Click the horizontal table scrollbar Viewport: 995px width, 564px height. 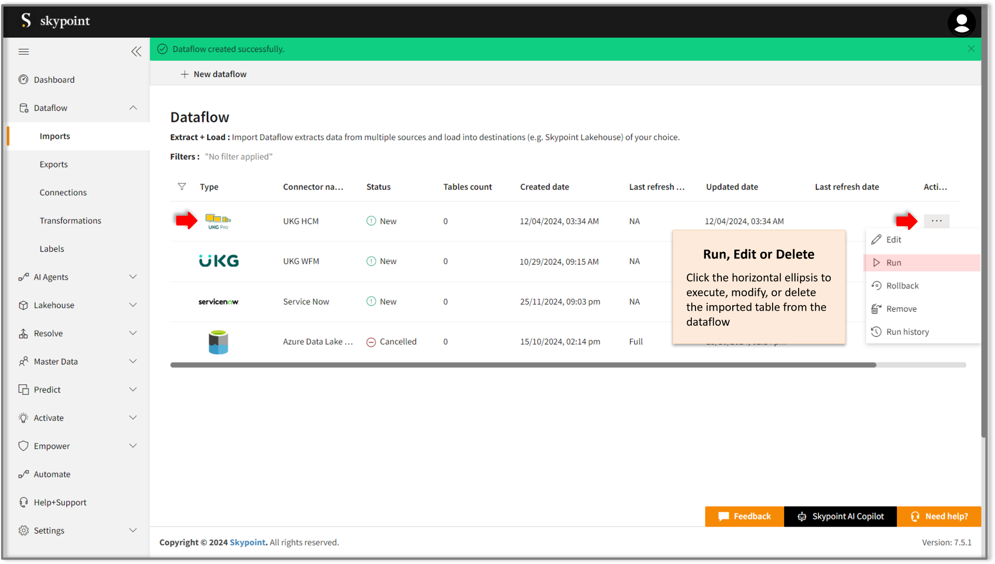(523, 365)
